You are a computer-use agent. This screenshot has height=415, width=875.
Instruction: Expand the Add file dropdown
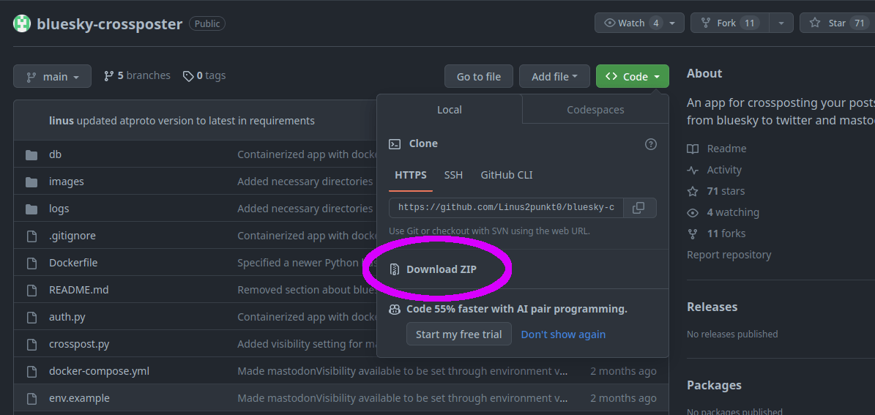pos(554,76)
